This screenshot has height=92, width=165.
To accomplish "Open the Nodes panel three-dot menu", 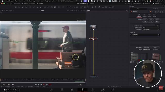I will [127, 10].
